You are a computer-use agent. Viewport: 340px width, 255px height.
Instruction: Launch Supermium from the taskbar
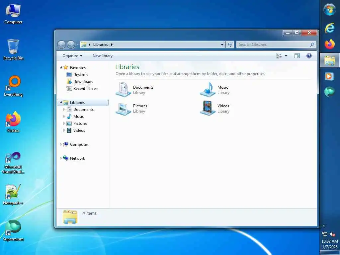(330, 92)
